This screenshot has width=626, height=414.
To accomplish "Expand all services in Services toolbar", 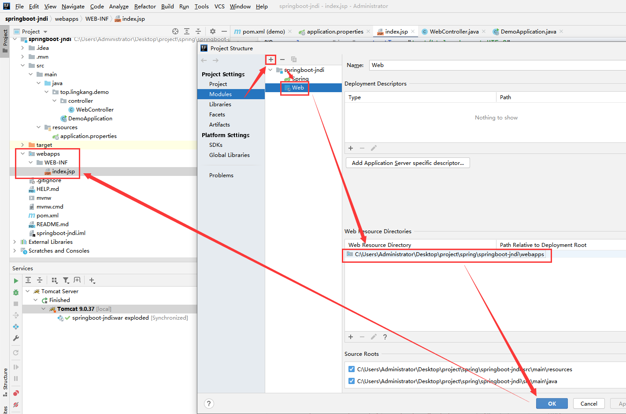I will tap(28, 280).
